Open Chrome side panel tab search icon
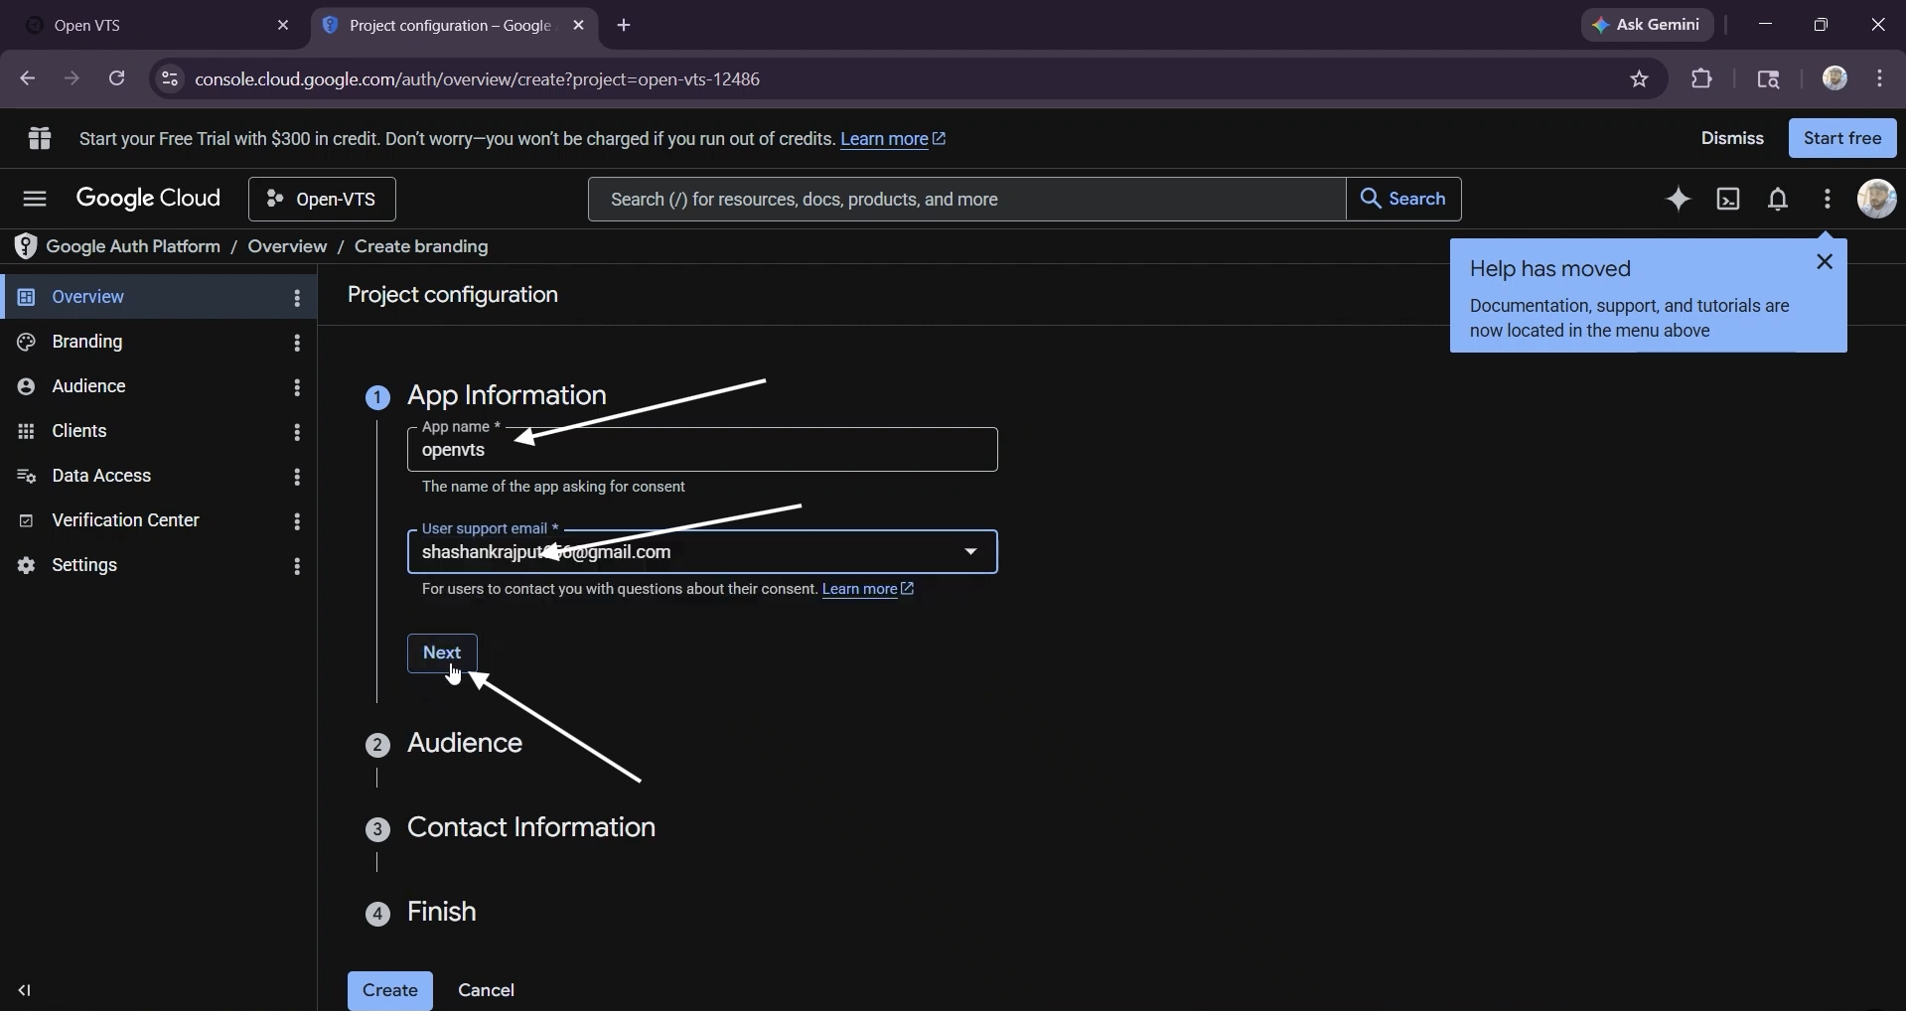Image resolution: width=1906 pixels, height=1011 pixels. [x=1769, y=79]
